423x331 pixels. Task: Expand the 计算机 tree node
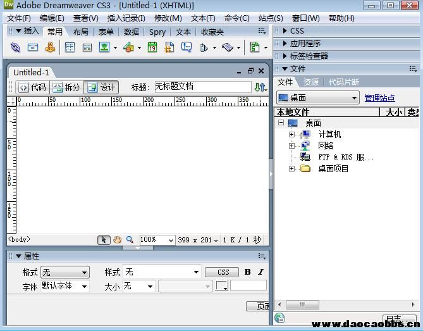click(291, 134)
